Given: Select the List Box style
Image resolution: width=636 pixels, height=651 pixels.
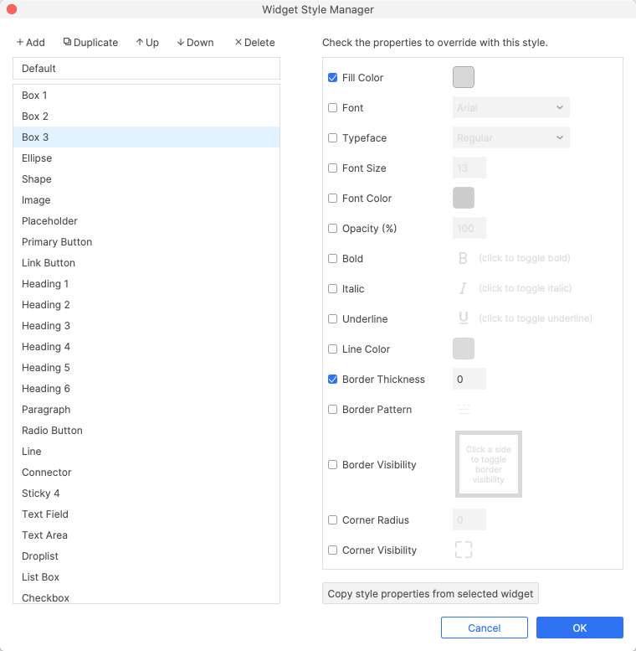Looking at the screenshot, I should pos(146,577).
